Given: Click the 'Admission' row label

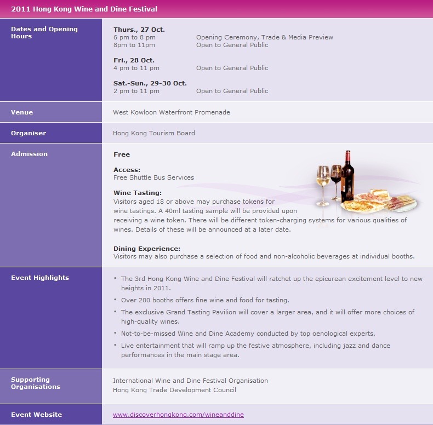Looking at the screenshot, I should click(29, 154).
